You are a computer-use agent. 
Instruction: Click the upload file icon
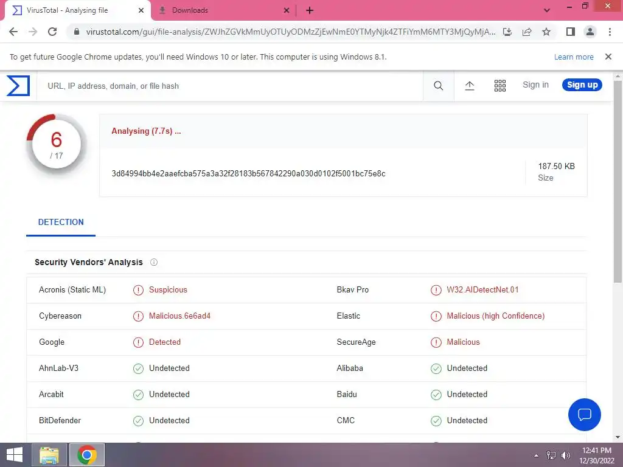coord(470,85)
